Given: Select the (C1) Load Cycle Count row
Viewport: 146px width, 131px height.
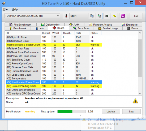Looking at the screenshot, I should pyautogui.click(x=54, y=75).
